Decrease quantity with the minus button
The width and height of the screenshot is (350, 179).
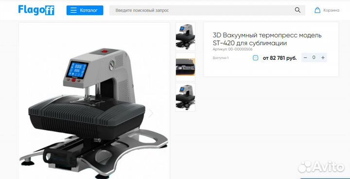click(306, 58)
